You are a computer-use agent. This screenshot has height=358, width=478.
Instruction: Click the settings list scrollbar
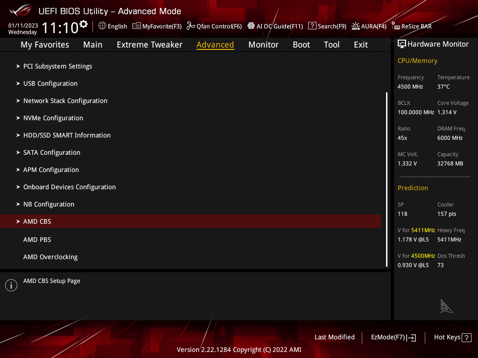(x=387, y=179)
